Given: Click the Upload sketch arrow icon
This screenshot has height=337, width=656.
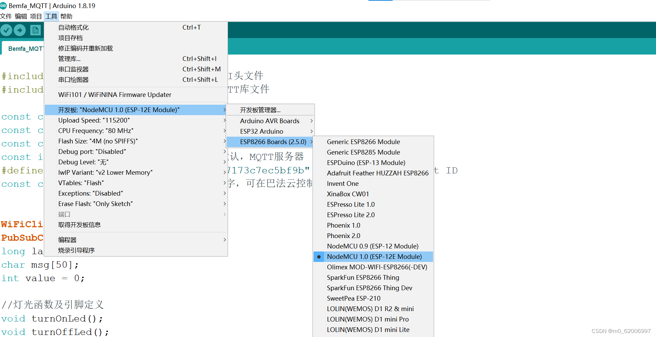Looking at the screenshot, I should pyautogui.click(x=19, y=30).
